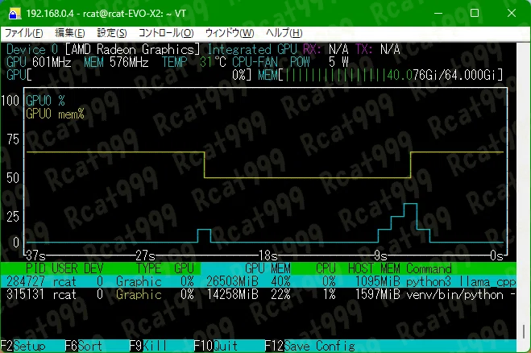This screenshot has height=353, width=531.
Task: Click the USER column header
Action: [64, 268]
